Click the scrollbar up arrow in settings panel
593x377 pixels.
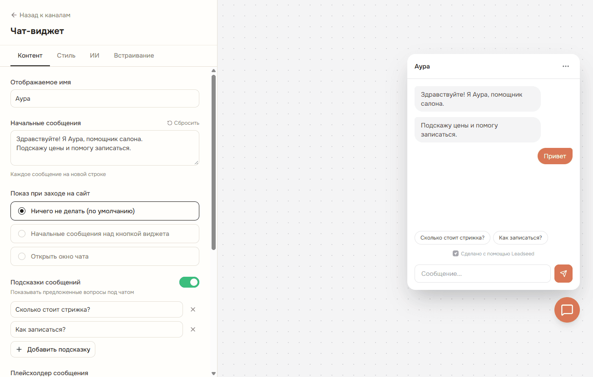click(214, 70)
